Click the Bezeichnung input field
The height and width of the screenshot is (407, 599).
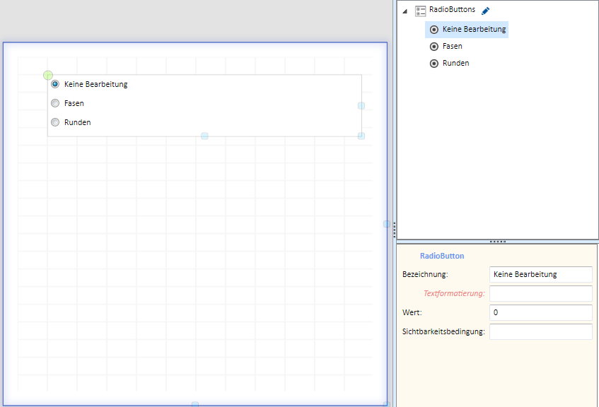tap(540, 275)
